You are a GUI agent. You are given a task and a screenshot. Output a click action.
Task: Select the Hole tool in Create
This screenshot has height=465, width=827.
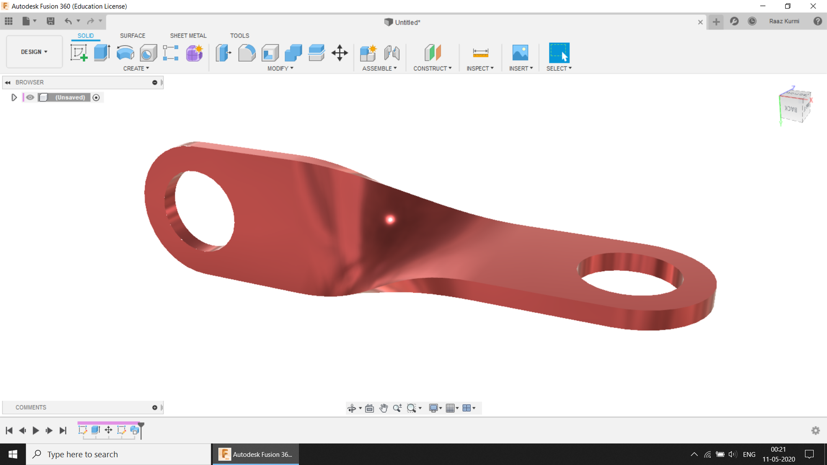click(x=148, y=53)
